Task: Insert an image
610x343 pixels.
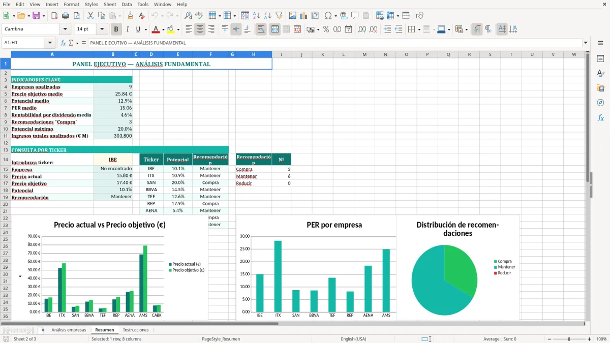Action: pyautogui.click(x=293, y=16)
